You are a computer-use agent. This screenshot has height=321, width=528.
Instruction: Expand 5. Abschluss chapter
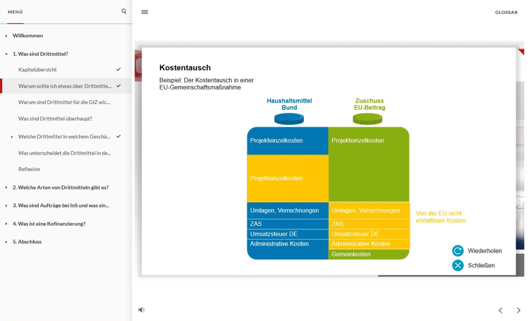pos(6,242)
